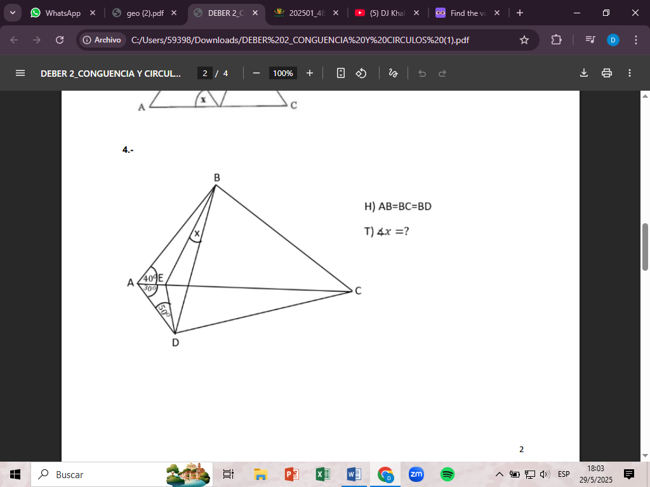The width and height of the screenshot is (650, 487).
Task: Increase zoom with the plus control
Action: pos(310,73)
